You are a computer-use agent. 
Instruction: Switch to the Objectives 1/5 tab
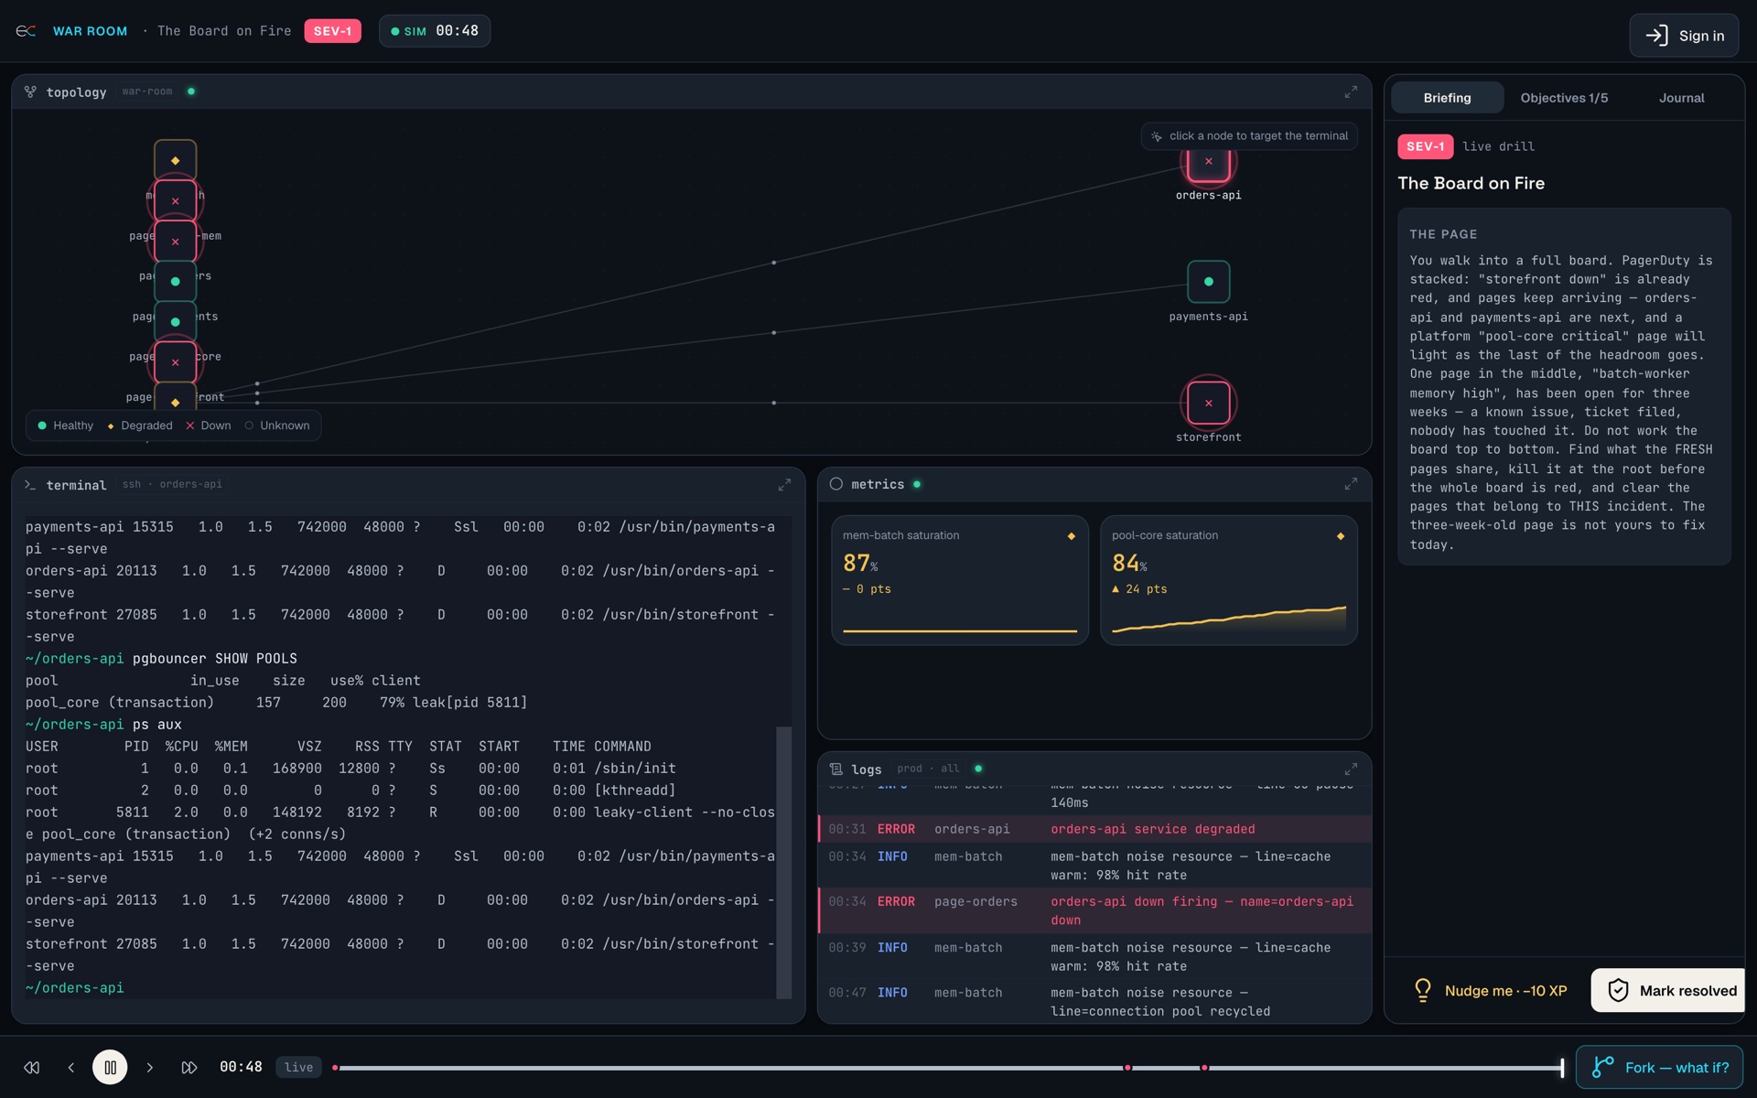1564,98
